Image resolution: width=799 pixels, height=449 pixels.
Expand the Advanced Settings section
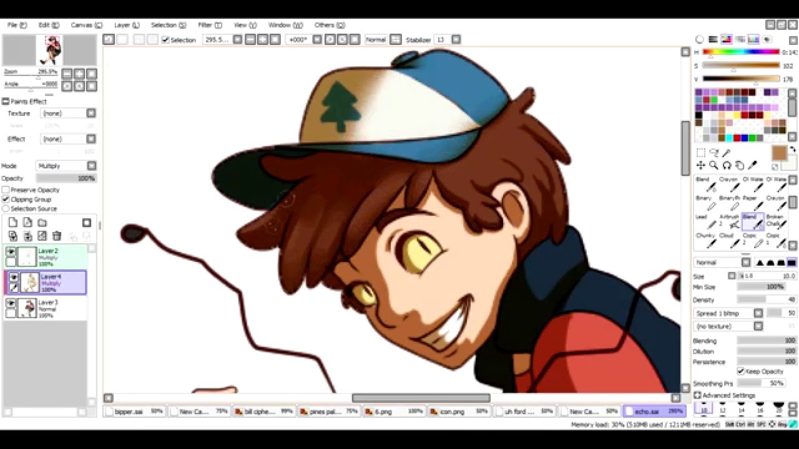tap(697, 395)
